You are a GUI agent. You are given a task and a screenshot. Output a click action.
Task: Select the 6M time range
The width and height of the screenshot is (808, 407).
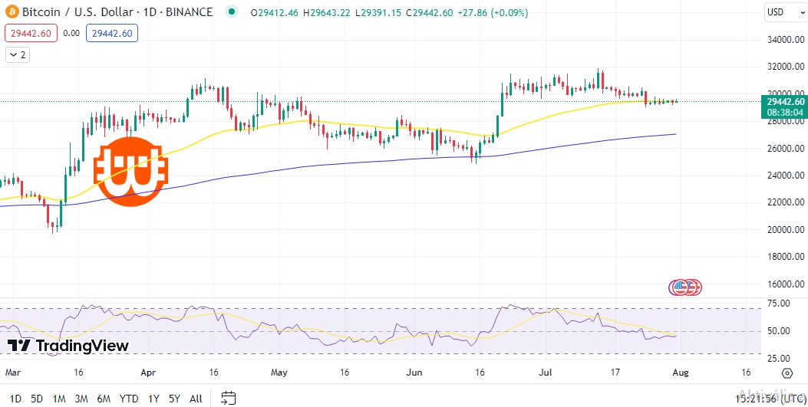(x=104, y=399)
